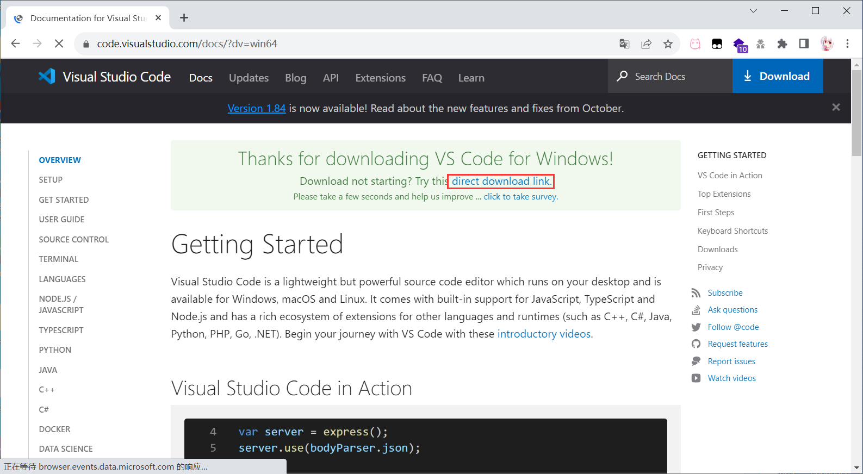Click the browser forward arrow
Viewport: 863px width, 474px height.
point(37,43)
